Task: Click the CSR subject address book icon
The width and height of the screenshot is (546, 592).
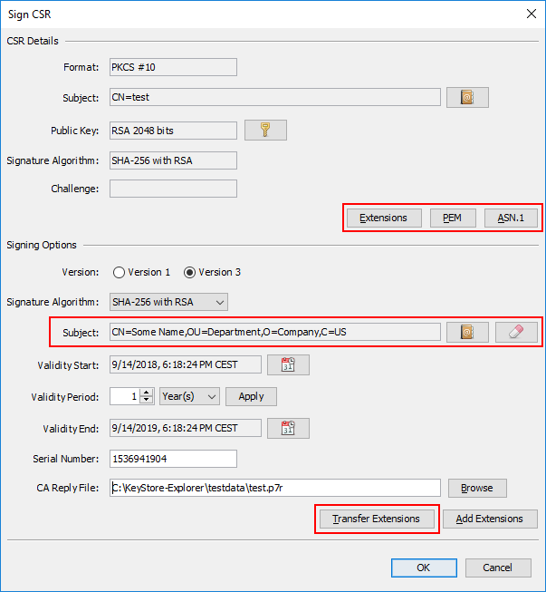Action: coord(467,98)
